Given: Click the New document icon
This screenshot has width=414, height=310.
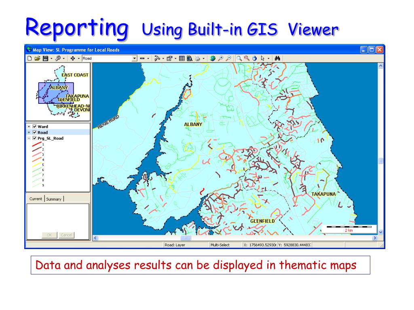Looking at the screenshot, I should tap(30, 58).
